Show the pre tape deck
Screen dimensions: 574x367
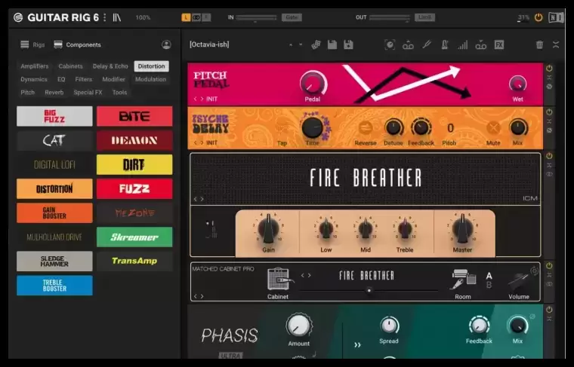408,45
